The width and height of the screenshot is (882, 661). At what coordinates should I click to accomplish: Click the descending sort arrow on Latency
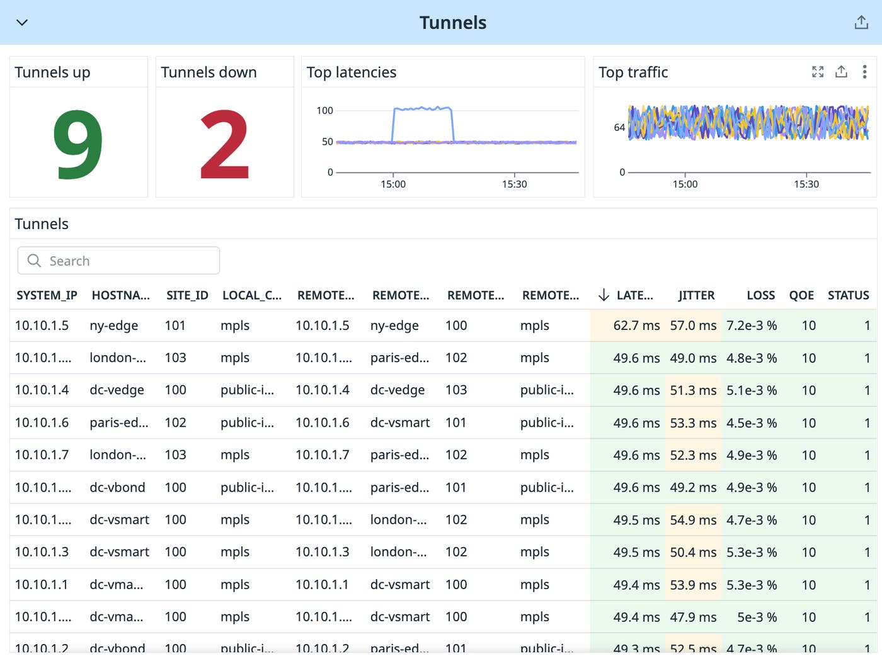[x=604, y=295]
